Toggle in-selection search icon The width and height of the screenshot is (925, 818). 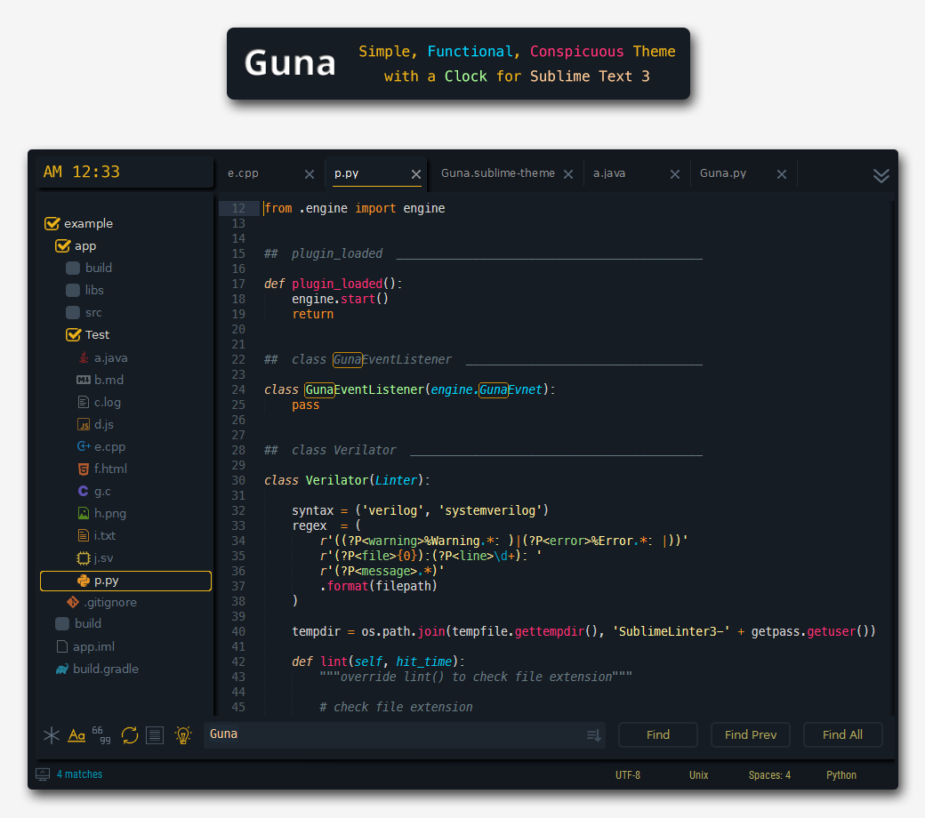[155, 734]
